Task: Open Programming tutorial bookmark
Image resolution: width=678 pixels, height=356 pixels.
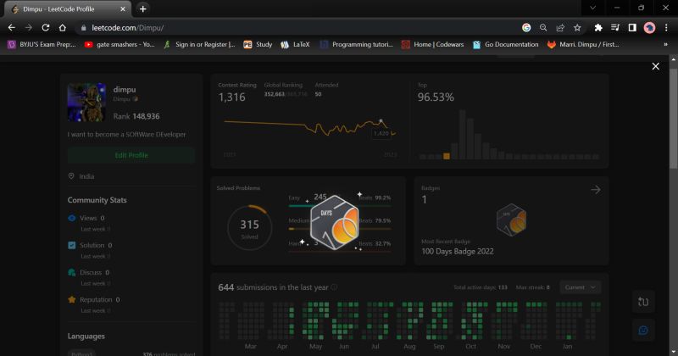Action: 356,44
